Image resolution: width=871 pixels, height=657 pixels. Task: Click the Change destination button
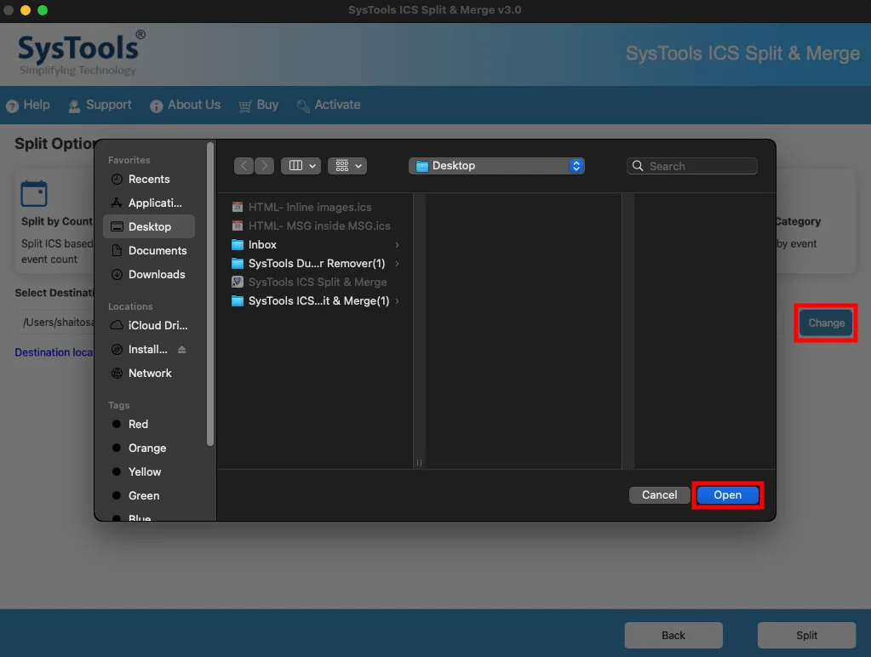pos(826,323)
